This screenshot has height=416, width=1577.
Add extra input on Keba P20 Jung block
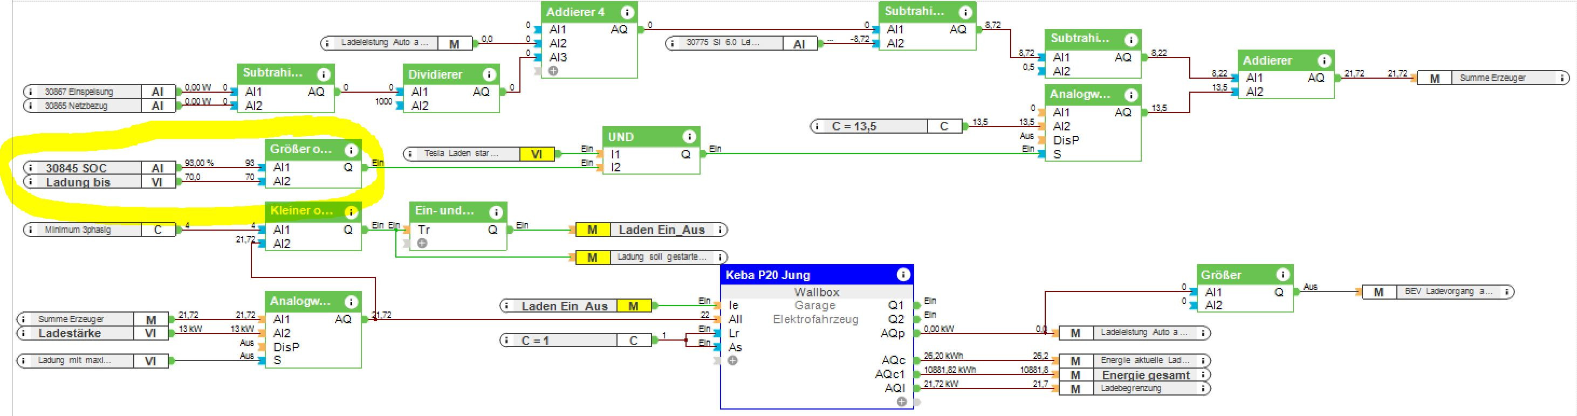coord(732,361)
